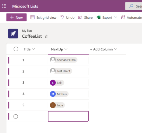Click the Shehan Perera person chip
Viewport: 142px width, 133px height.
[x=63, y=60]
